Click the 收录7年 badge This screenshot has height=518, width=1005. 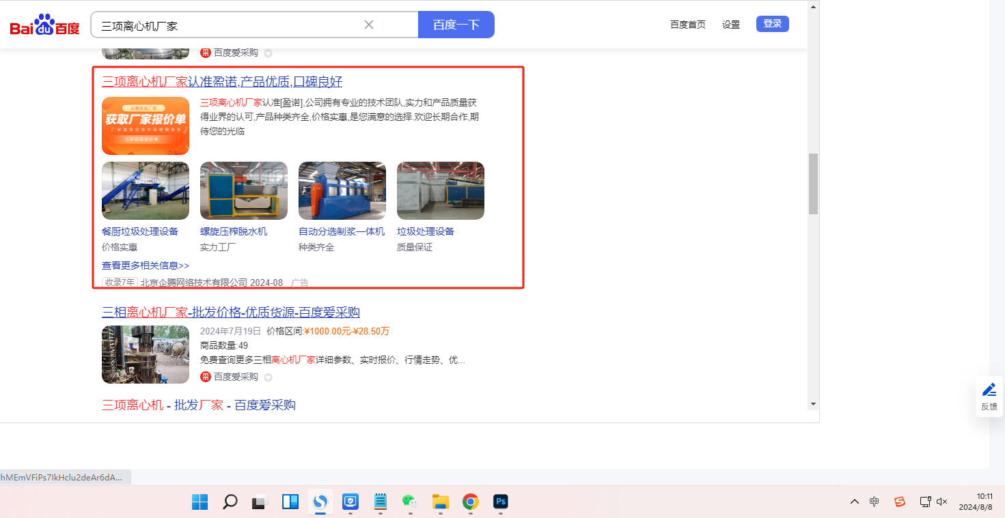pyautogui.click(x=120, y=283)
